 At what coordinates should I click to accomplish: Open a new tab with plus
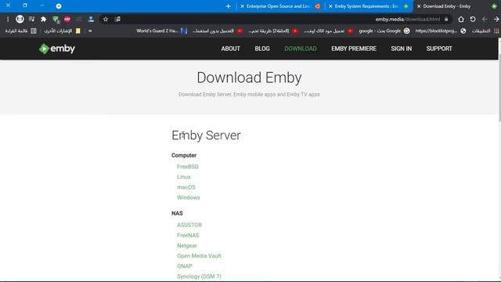tap(228, 6)
